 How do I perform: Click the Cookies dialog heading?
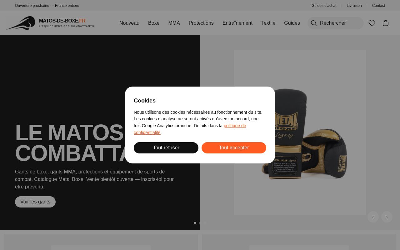145,101
